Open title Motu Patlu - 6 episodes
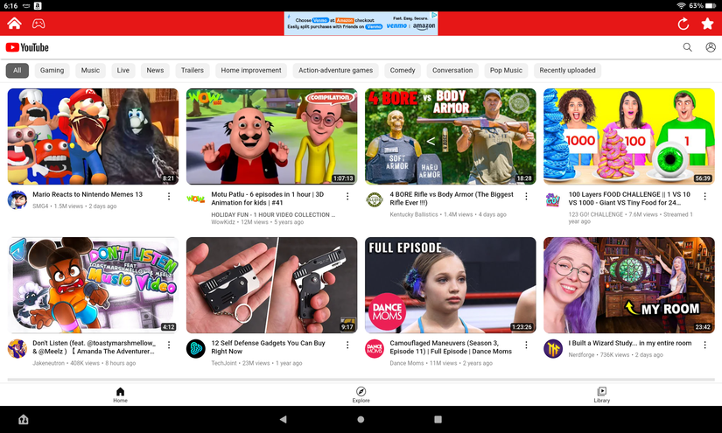Viewport: 722px width, 433px height. coord(268,199)
